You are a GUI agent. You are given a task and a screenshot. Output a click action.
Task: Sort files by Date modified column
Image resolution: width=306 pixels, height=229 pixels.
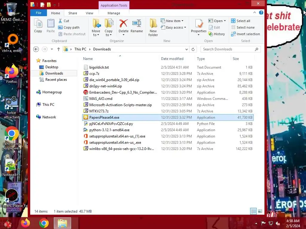click(177, 59)
